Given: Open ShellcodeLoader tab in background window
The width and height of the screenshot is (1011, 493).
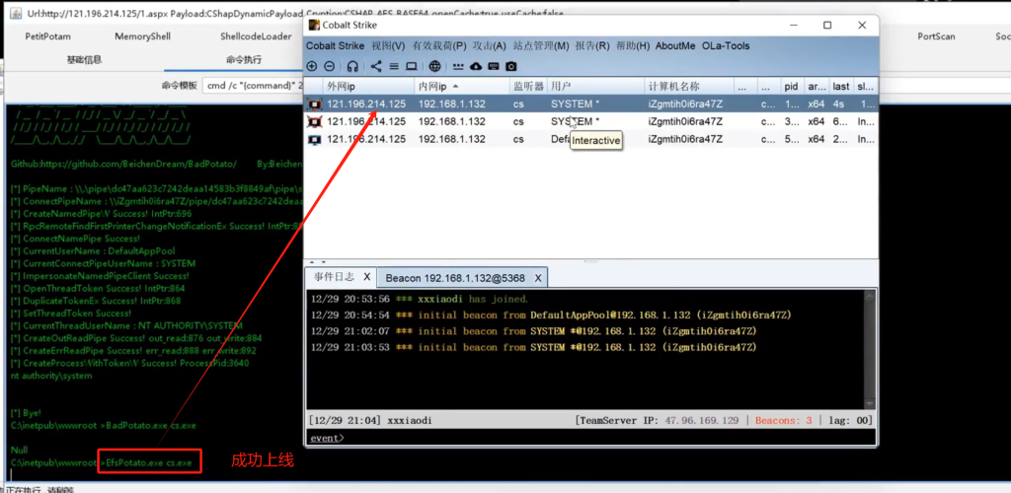Looking at the screenshot, I should (x=256, y=36).
